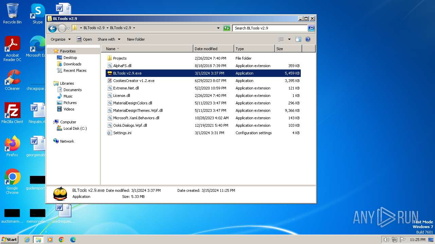Select the CookiesCreator v1.2.exe file

pos(134,81)
